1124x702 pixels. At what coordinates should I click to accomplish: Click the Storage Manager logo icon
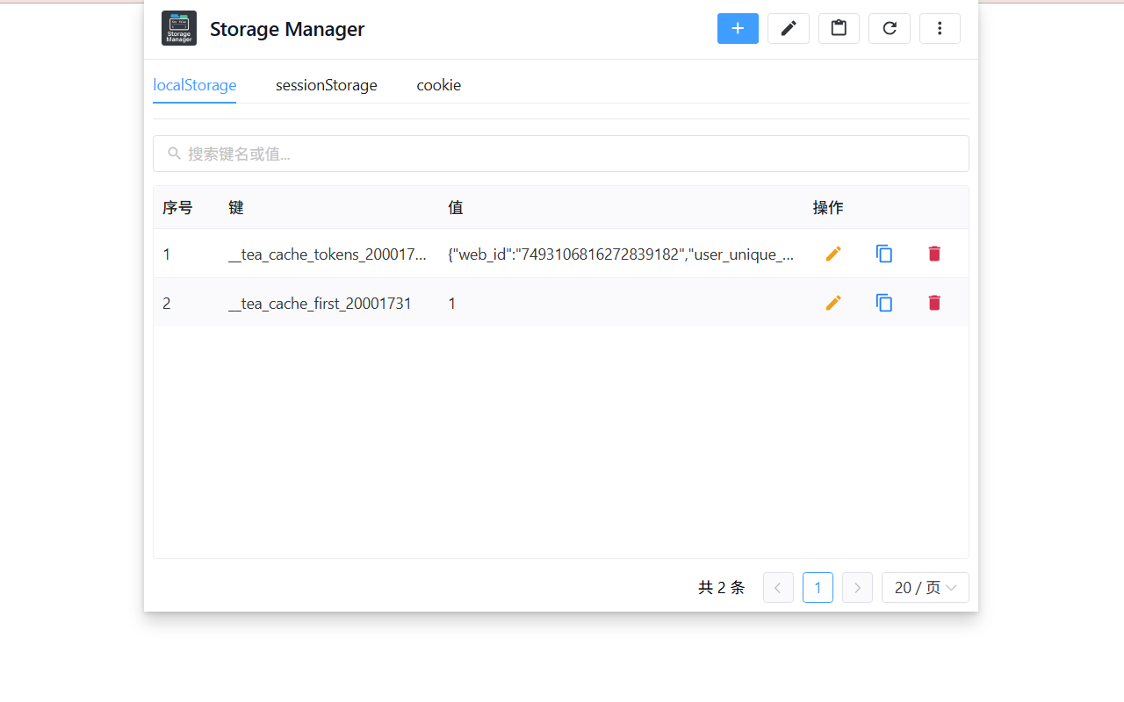tap(179, 28)
